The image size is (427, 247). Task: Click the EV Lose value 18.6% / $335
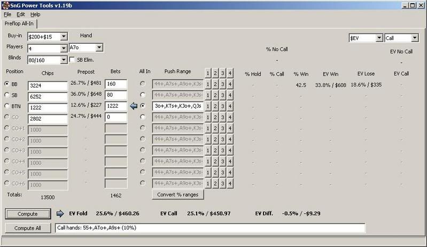[366, 85]
